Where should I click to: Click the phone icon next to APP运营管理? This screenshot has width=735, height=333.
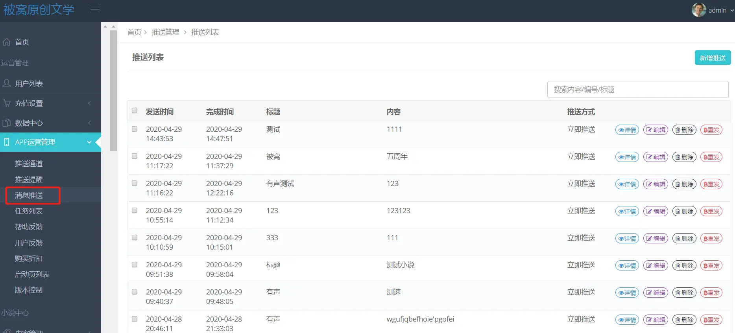tap(7, 142)
